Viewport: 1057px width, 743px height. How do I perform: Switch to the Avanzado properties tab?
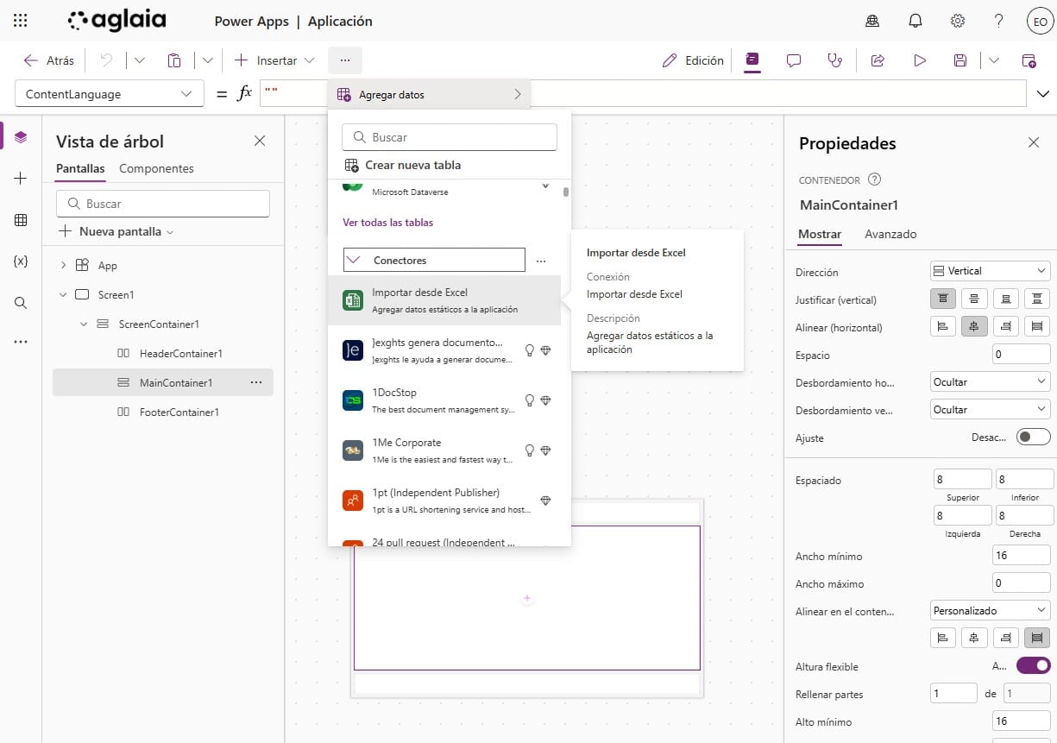tap(890, 234)
